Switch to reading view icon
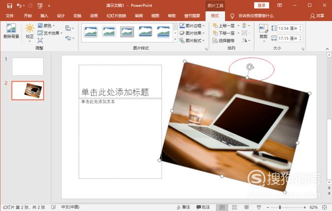 (247, 207)
